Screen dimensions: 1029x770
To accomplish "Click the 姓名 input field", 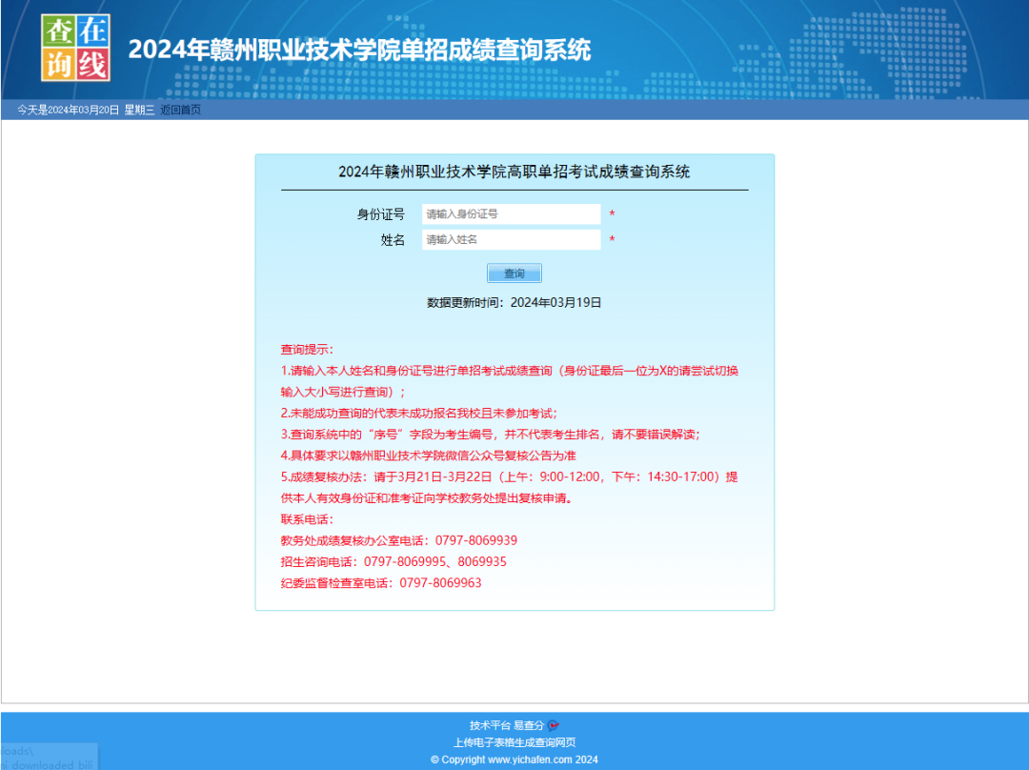I will [511, 240].
